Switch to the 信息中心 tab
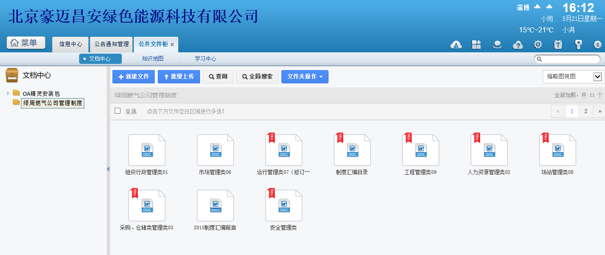 [71, 44]
